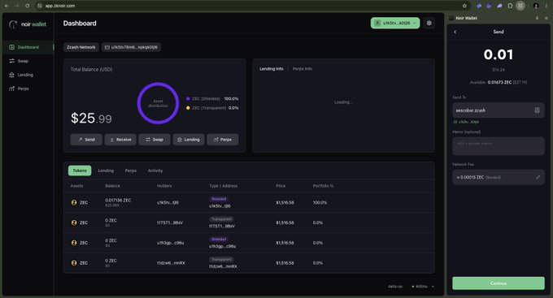Click the Transparent badge in the t1TST1 row
The height and width of the screenshot is (298, 553).
pyautogui.click(x=221, y=219)
